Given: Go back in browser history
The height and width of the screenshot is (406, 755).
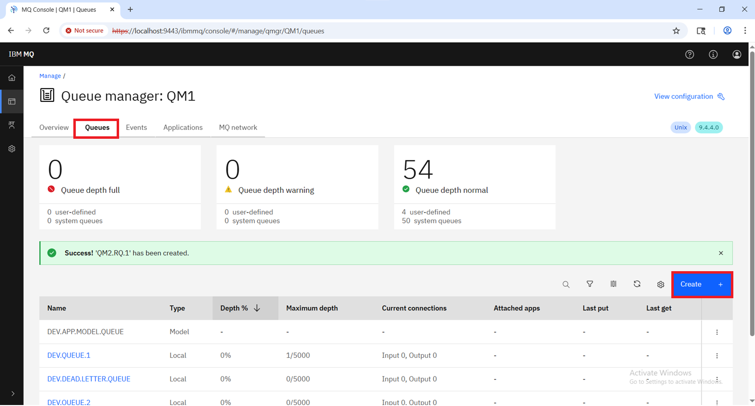Looking at the screenshot, I should 11,31.
